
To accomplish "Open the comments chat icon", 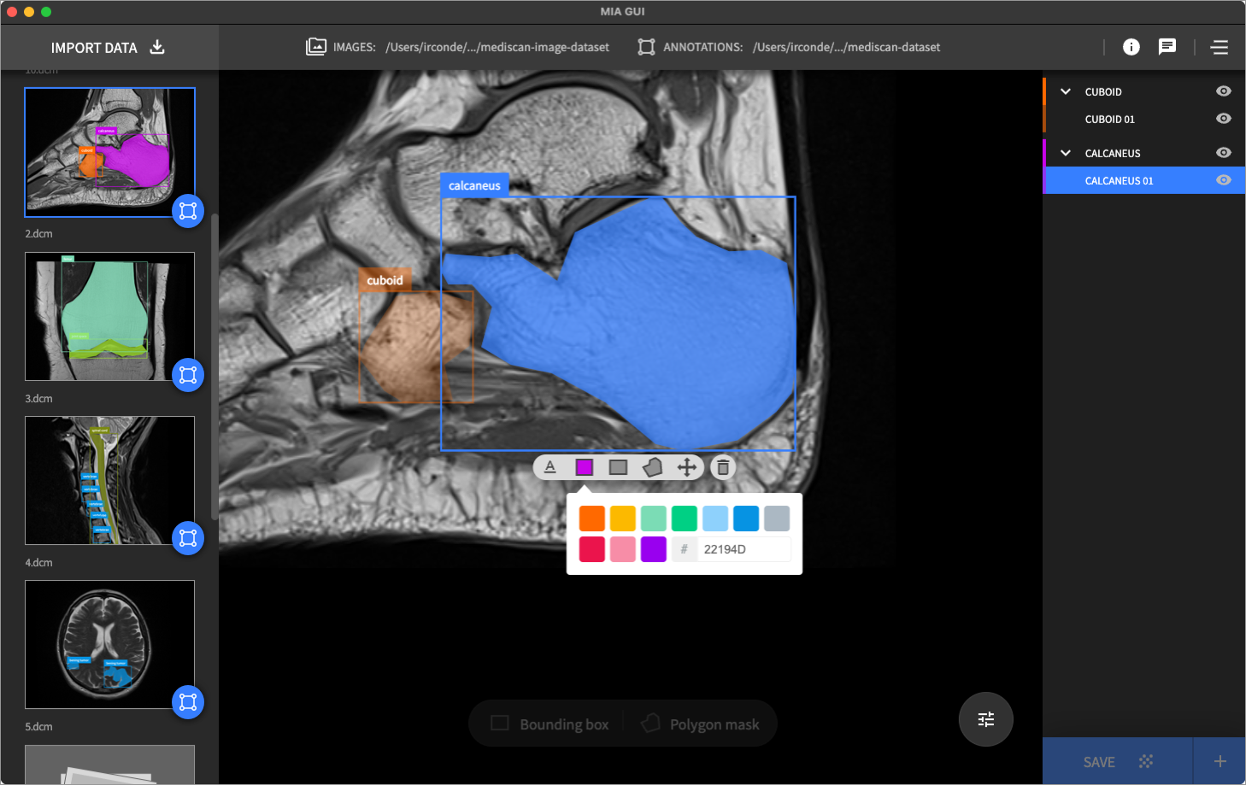I will pos(1167,47).
